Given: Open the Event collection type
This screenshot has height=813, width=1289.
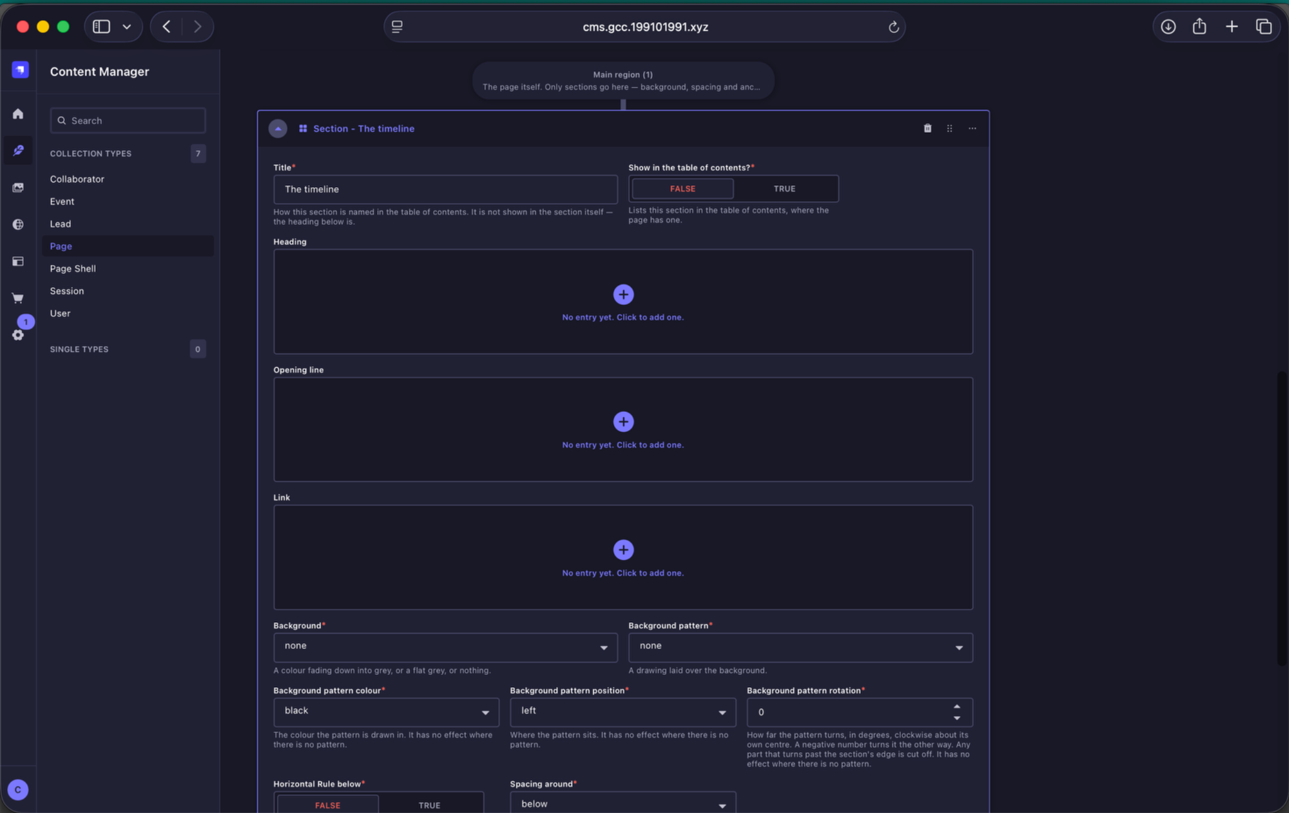Looking at the screenshot, I should (62, 202).
